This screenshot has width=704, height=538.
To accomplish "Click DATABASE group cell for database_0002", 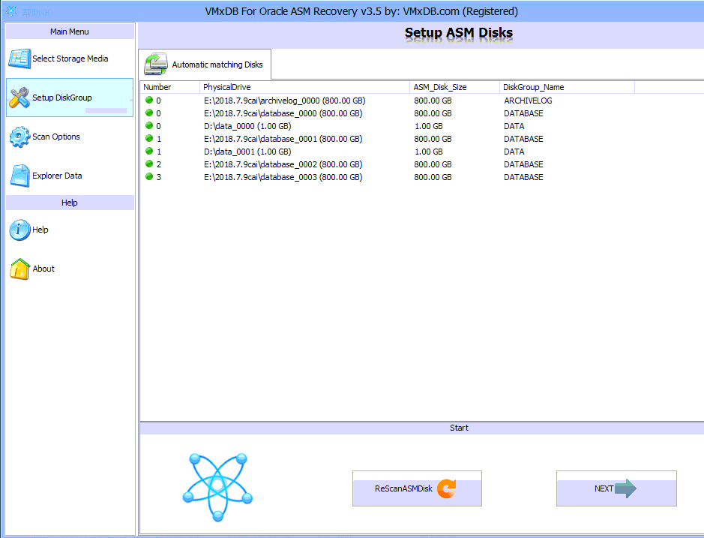I will [x=523, y=164].
